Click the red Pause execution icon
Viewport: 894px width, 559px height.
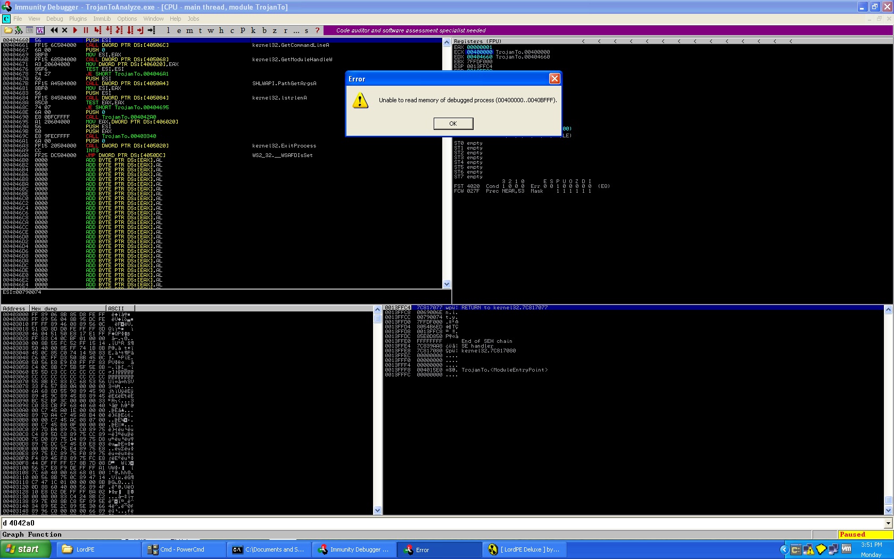(86, 30)
